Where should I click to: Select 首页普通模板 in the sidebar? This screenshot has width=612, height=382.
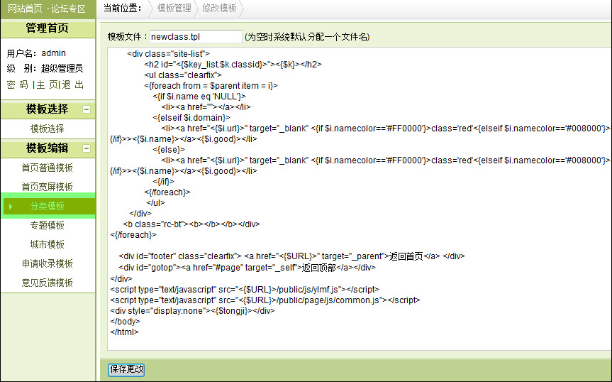(x=48, y=168)
